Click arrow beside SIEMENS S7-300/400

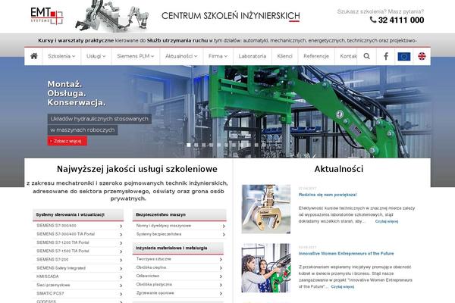pyautogui.click(x=121, y=226)
